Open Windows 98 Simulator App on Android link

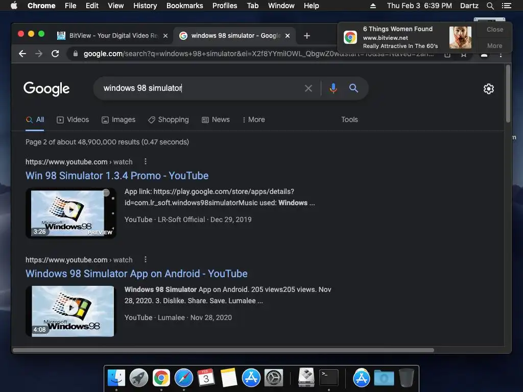[x=136, y=274]
